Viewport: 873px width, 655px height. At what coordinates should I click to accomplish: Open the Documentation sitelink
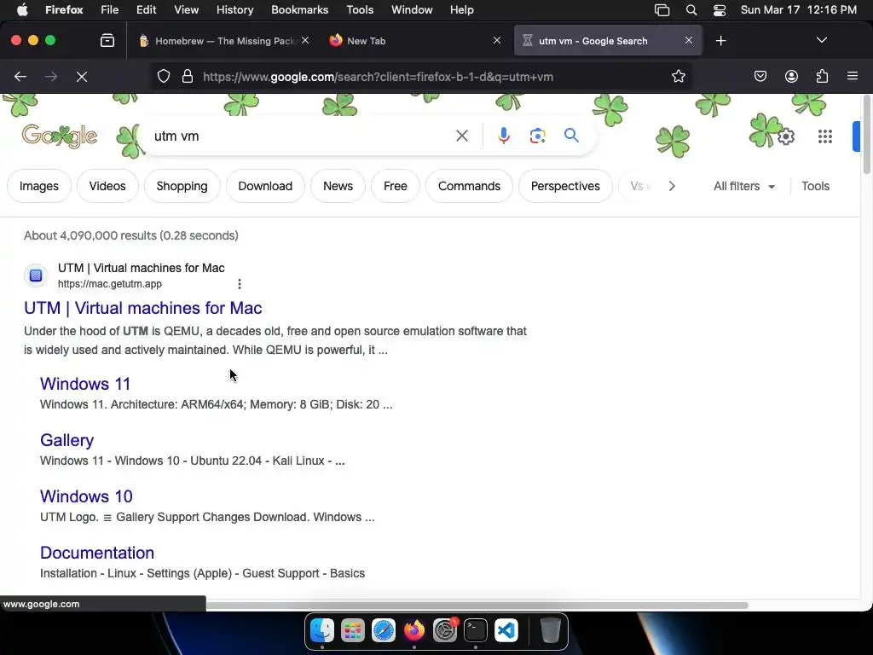coord(97,553)
